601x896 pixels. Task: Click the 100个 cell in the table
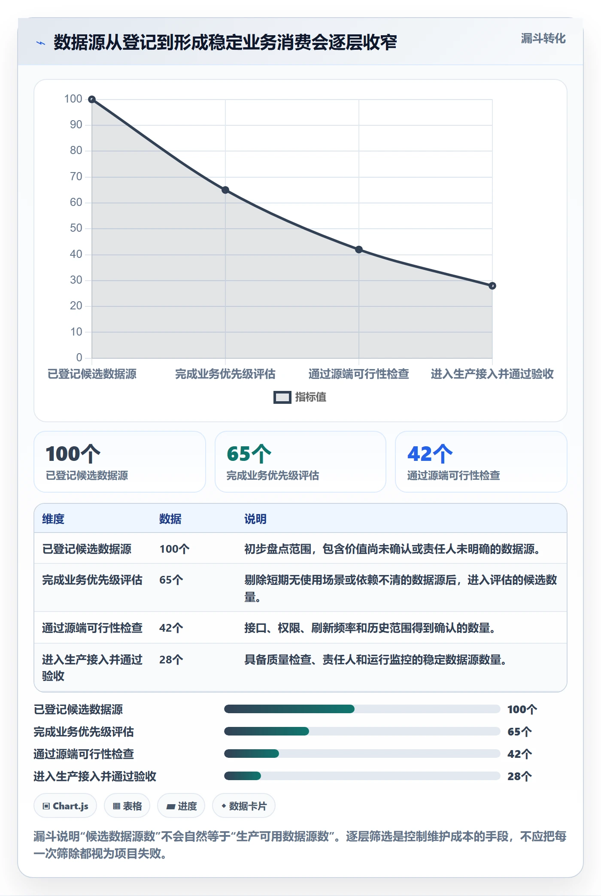tap(174, 549)
